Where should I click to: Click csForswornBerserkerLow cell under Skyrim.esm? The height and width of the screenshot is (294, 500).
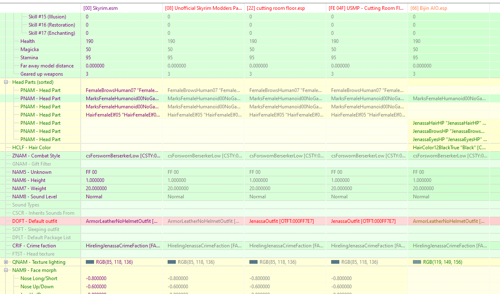(x=122, y=156)
